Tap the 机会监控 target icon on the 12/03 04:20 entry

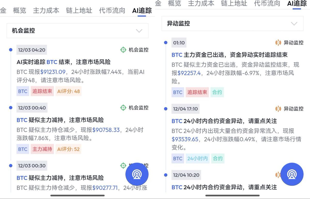point(123,50)
